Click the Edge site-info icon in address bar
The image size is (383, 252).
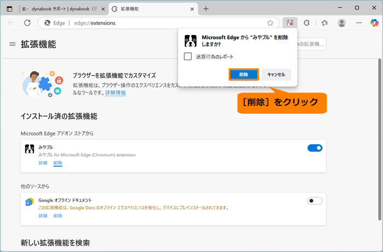47,23
